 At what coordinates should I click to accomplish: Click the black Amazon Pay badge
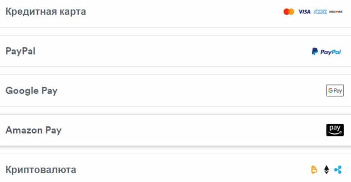(x=335, y=130)
